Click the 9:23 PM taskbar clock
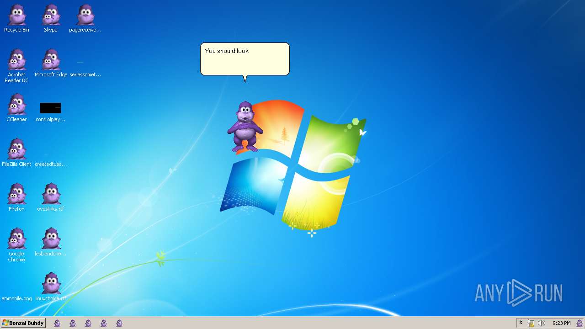This screenshot has height=329, width=585. (x=561, y=323)
